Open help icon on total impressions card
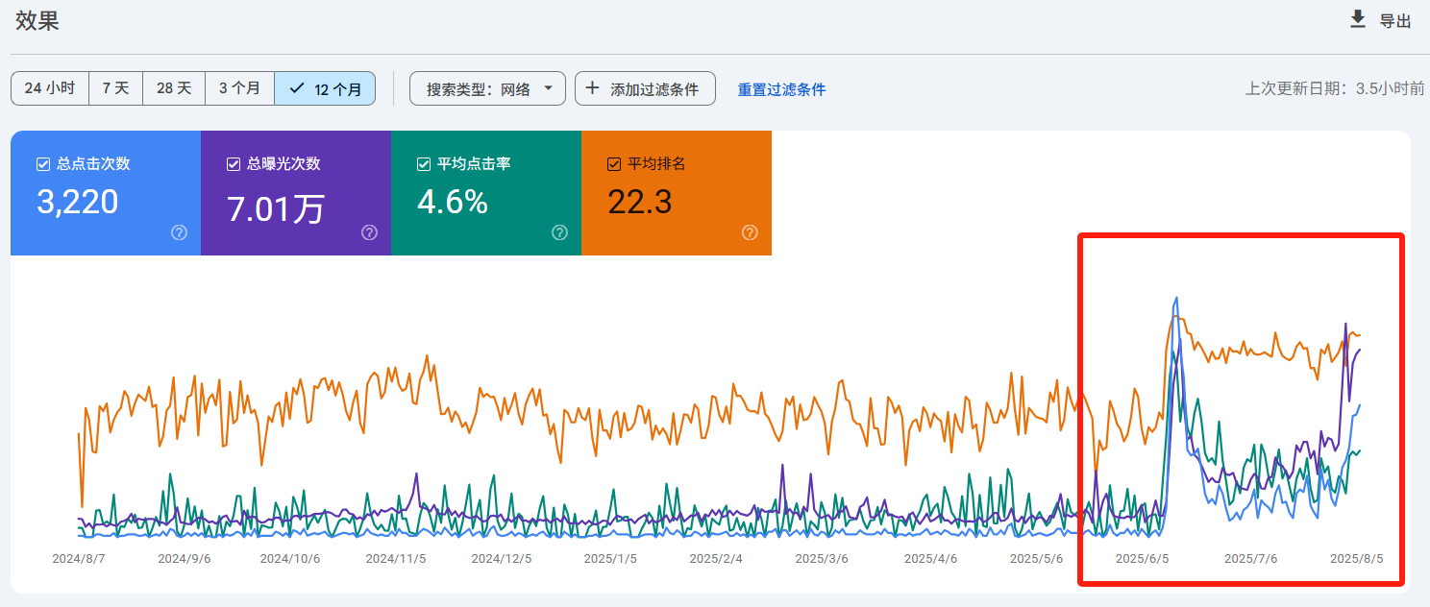 [x=369, y=232]
